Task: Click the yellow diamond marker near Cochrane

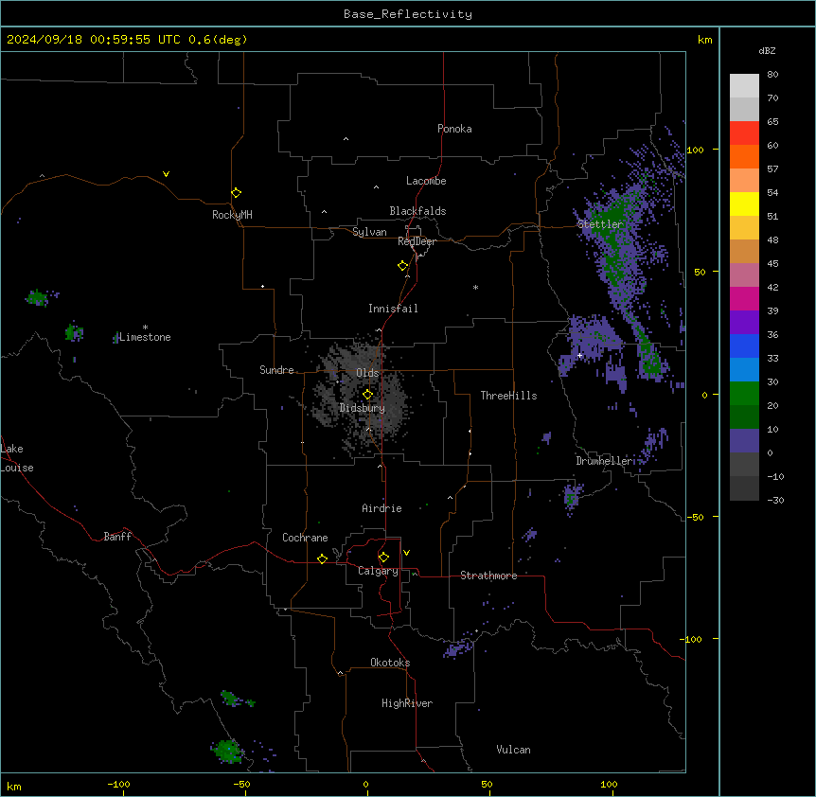Action: click(322, 559)
